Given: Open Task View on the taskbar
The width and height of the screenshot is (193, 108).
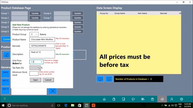Looking at the screenshot, I should coord(59,105).
